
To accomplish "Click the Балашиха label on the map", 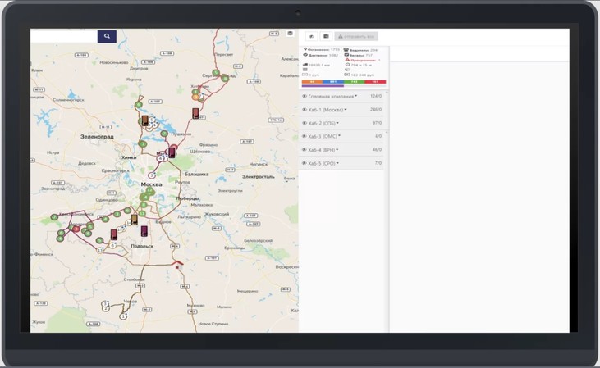I will (x=196, y=175).
